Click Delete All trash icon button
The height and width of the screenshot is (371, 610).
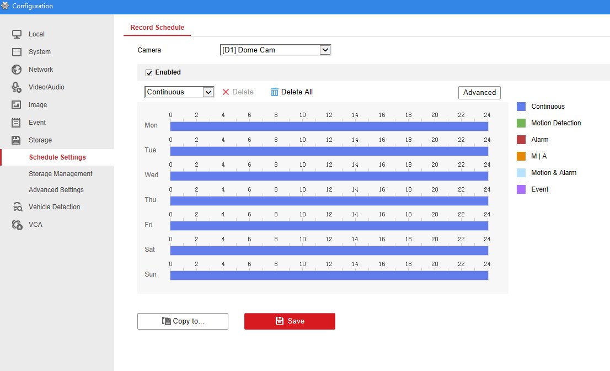[x=292, y=92]
